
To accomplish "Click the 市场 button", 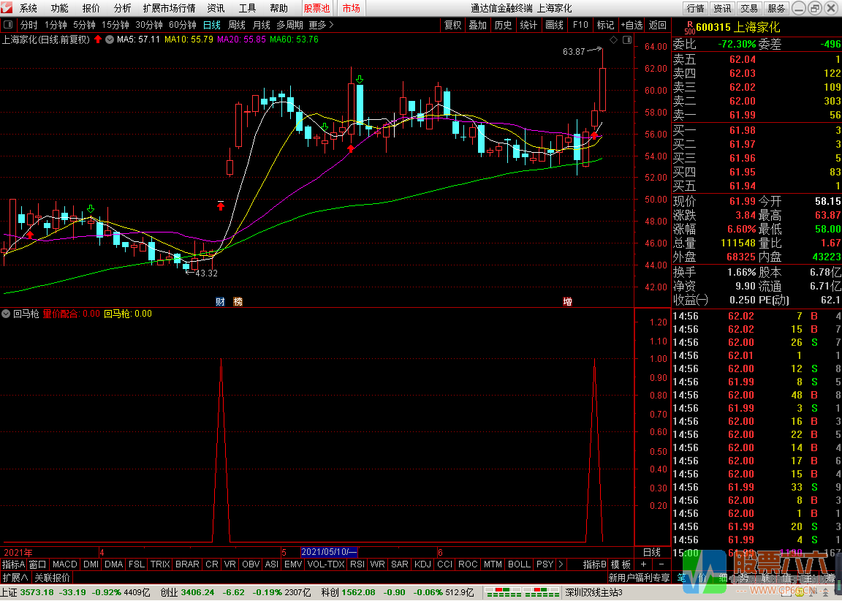I will [x=351, y=8].
